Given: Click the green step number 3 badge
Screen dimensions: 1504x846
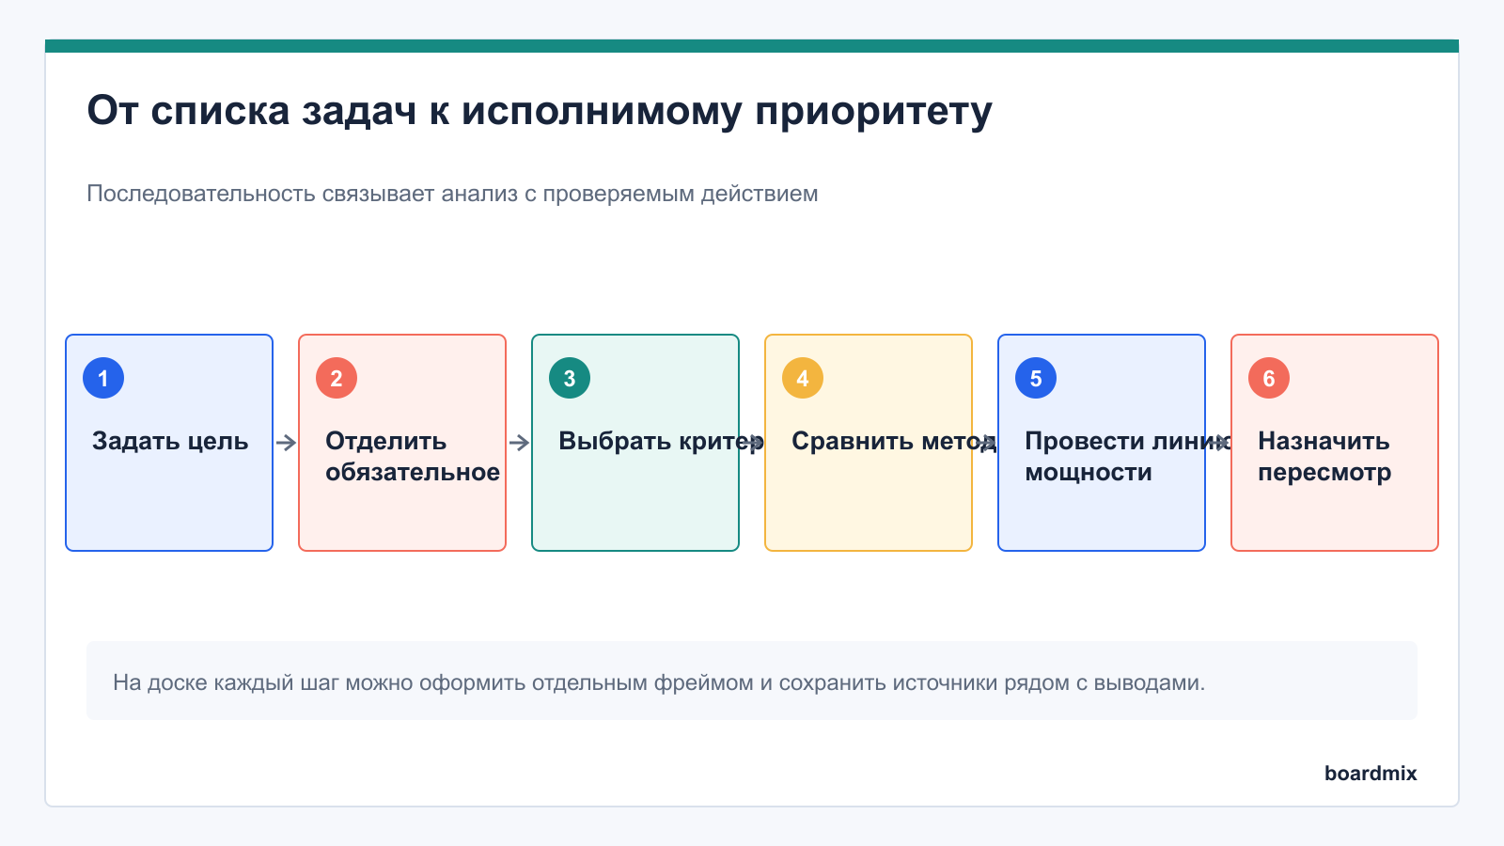Looking at the screenshot, I should 570,378.
